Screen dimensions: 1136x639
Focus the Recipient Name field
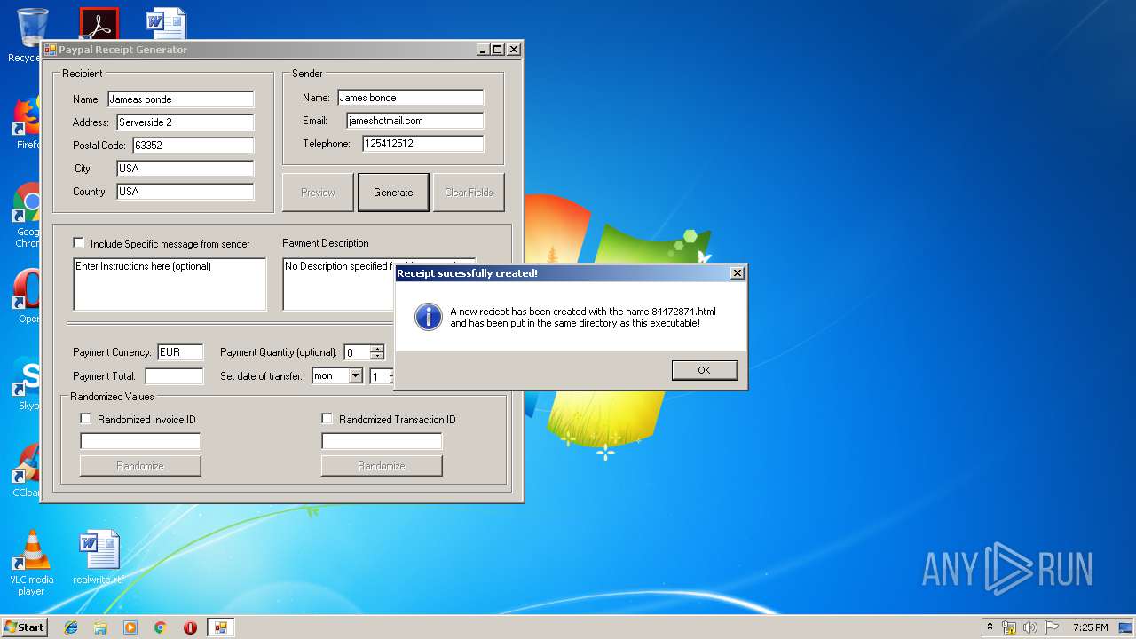[180, 99]
